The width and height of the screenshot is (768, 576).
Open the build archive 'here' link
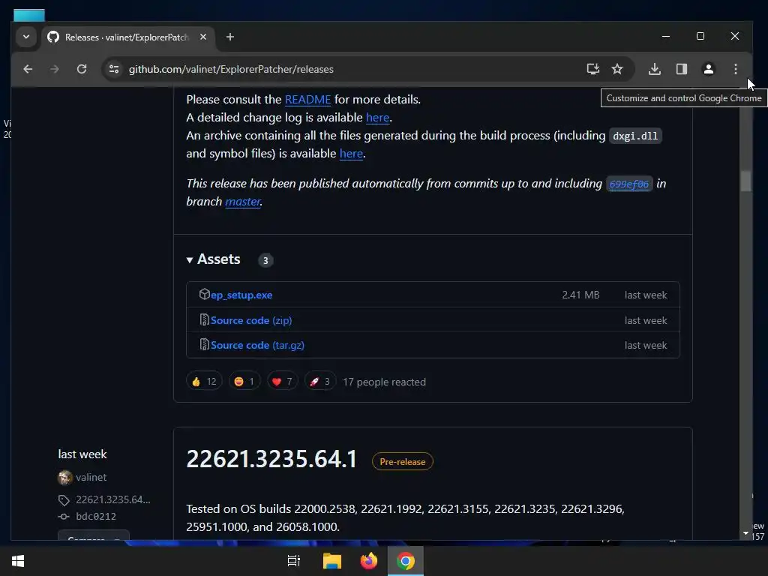click(351, 153)
